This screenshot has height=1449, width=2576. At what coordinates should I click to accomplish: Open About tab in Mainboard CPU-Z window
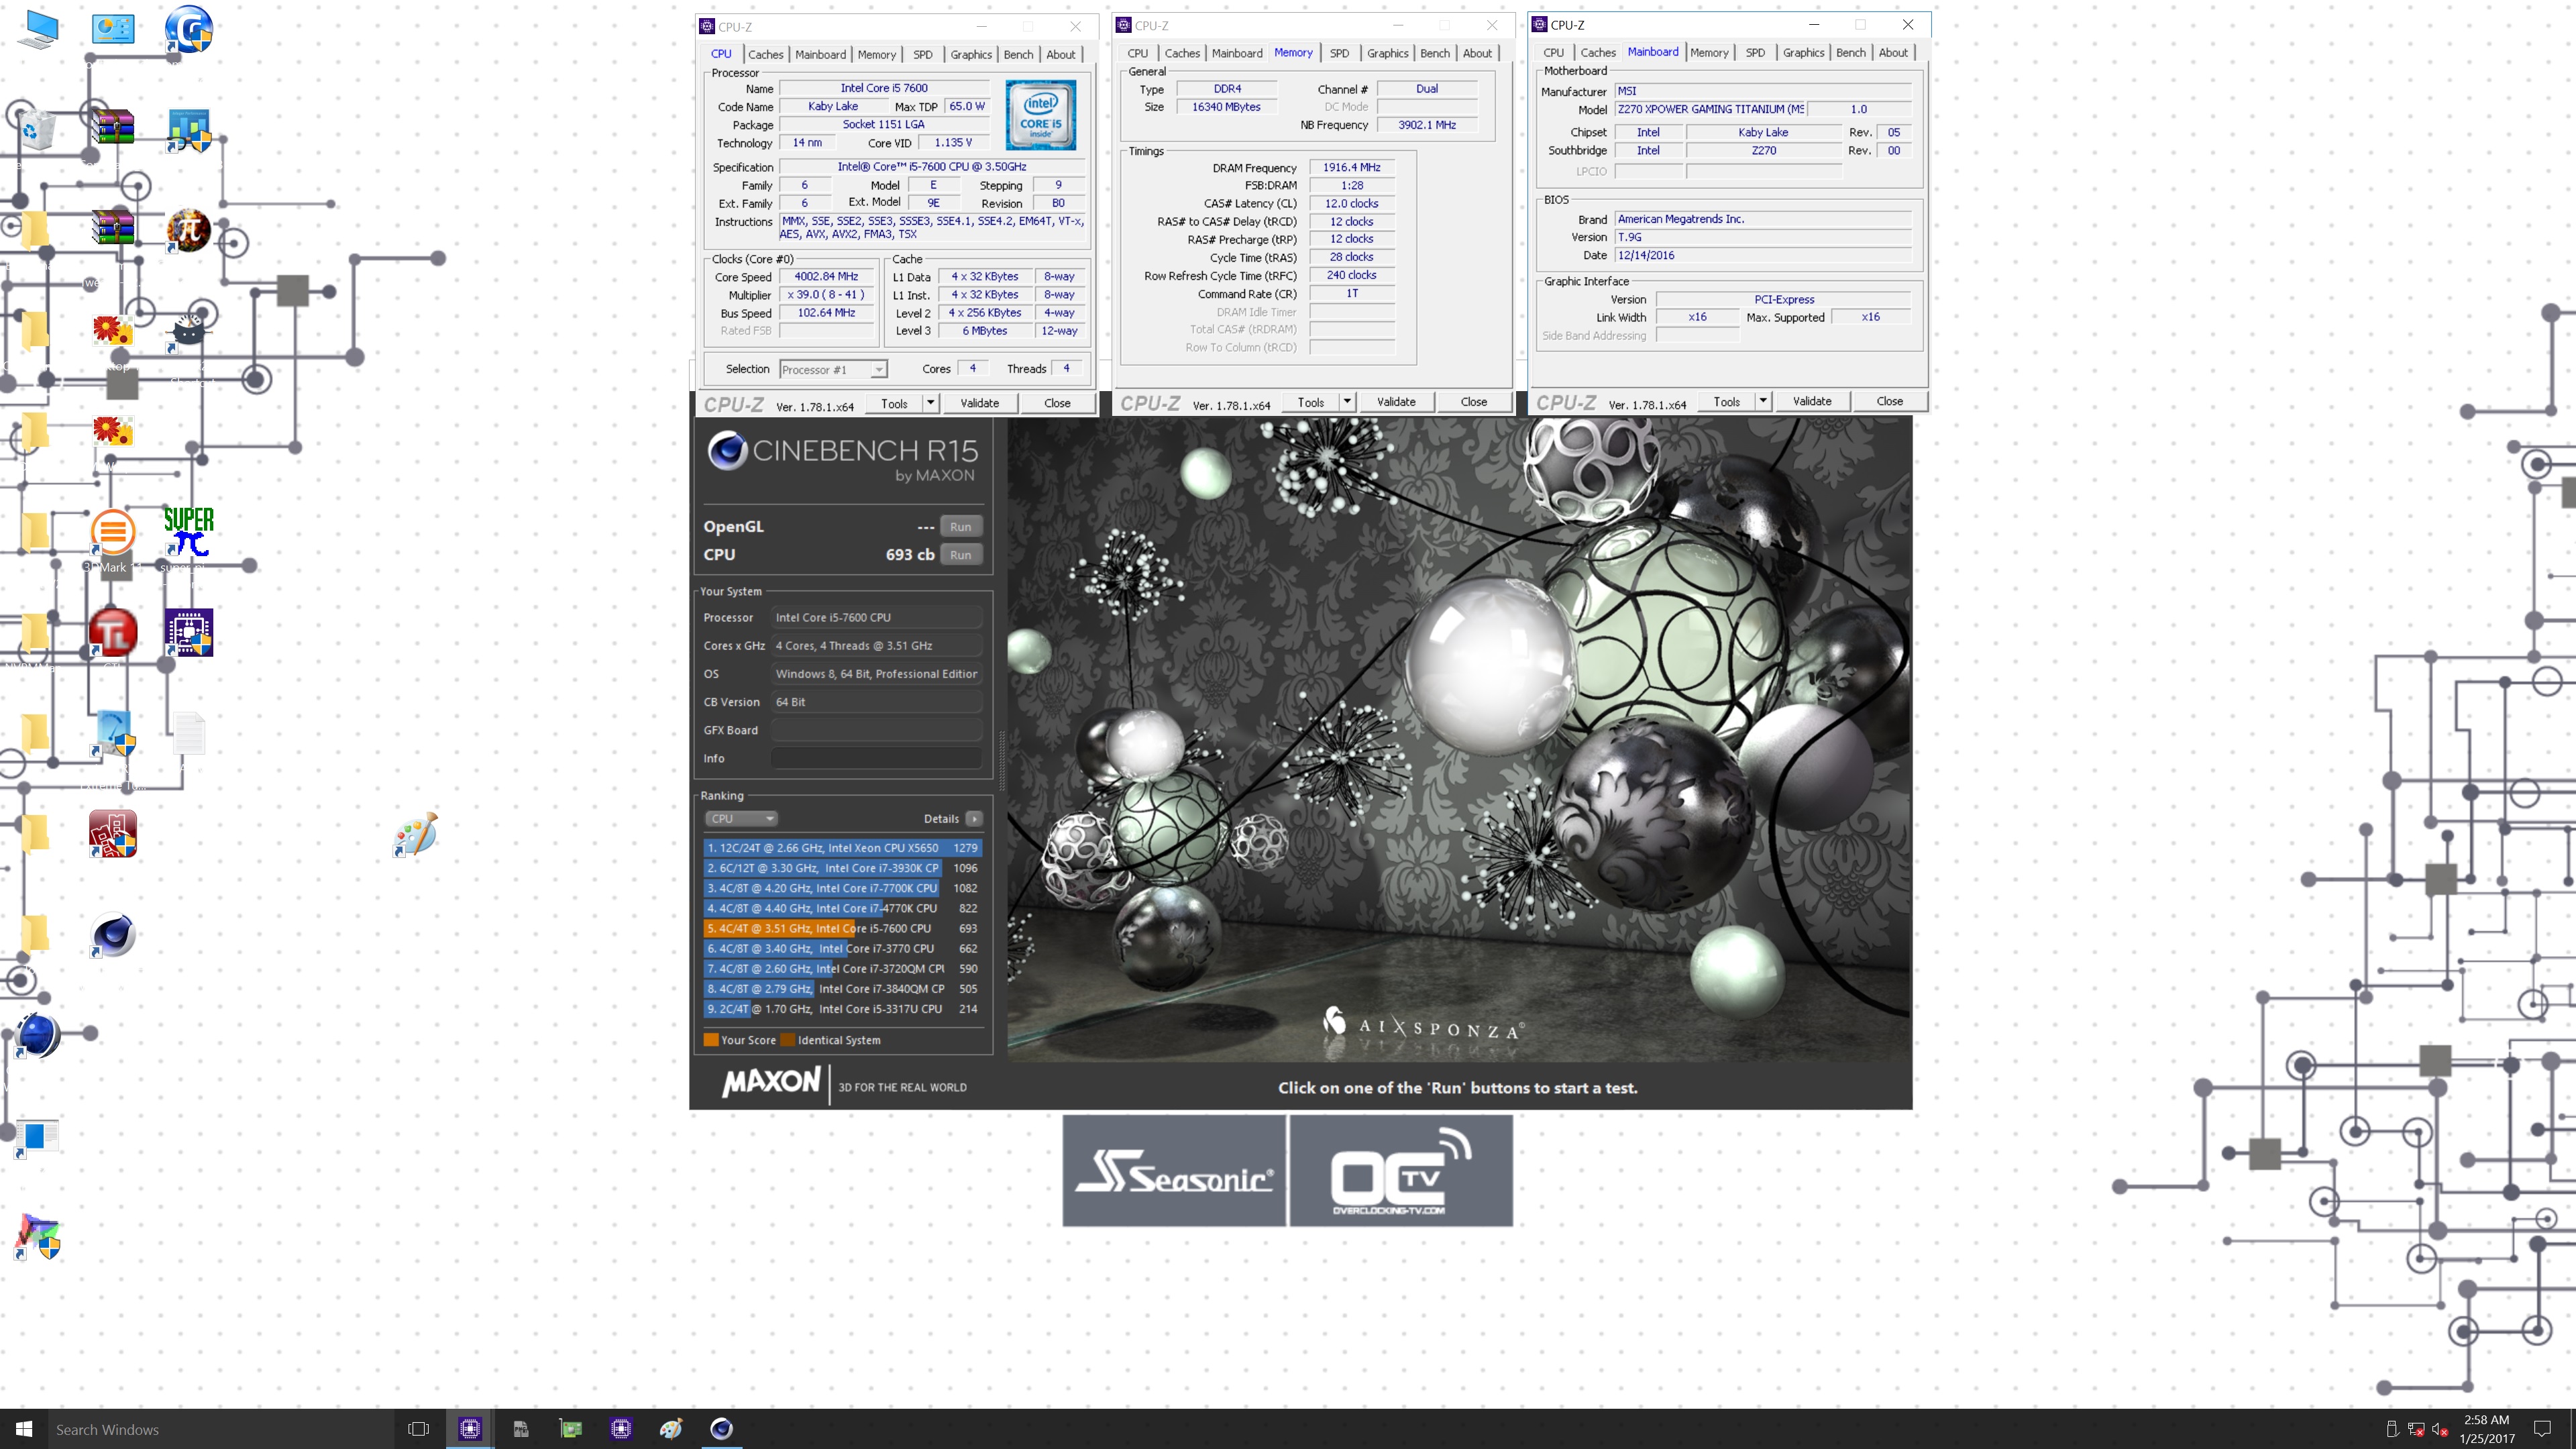point(1892,52)
